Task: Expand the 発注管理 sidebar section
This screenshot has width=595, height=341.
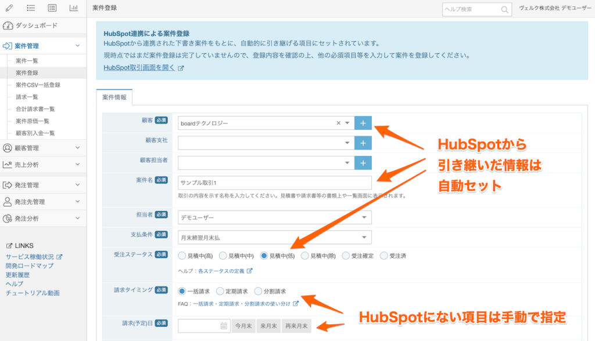Action: coord(77,185)
